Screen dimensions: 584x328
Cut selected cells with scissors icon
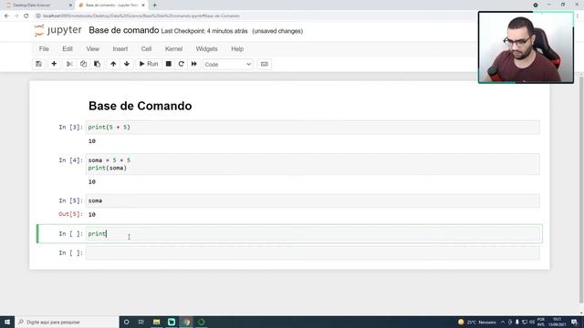(69, 64)
